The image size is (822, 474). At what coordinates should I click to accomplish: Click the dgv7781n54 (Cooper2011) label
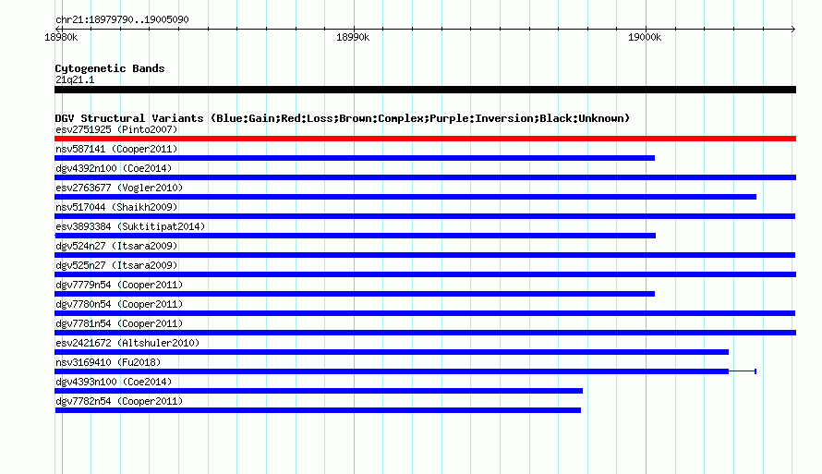[x=119, y=323]
